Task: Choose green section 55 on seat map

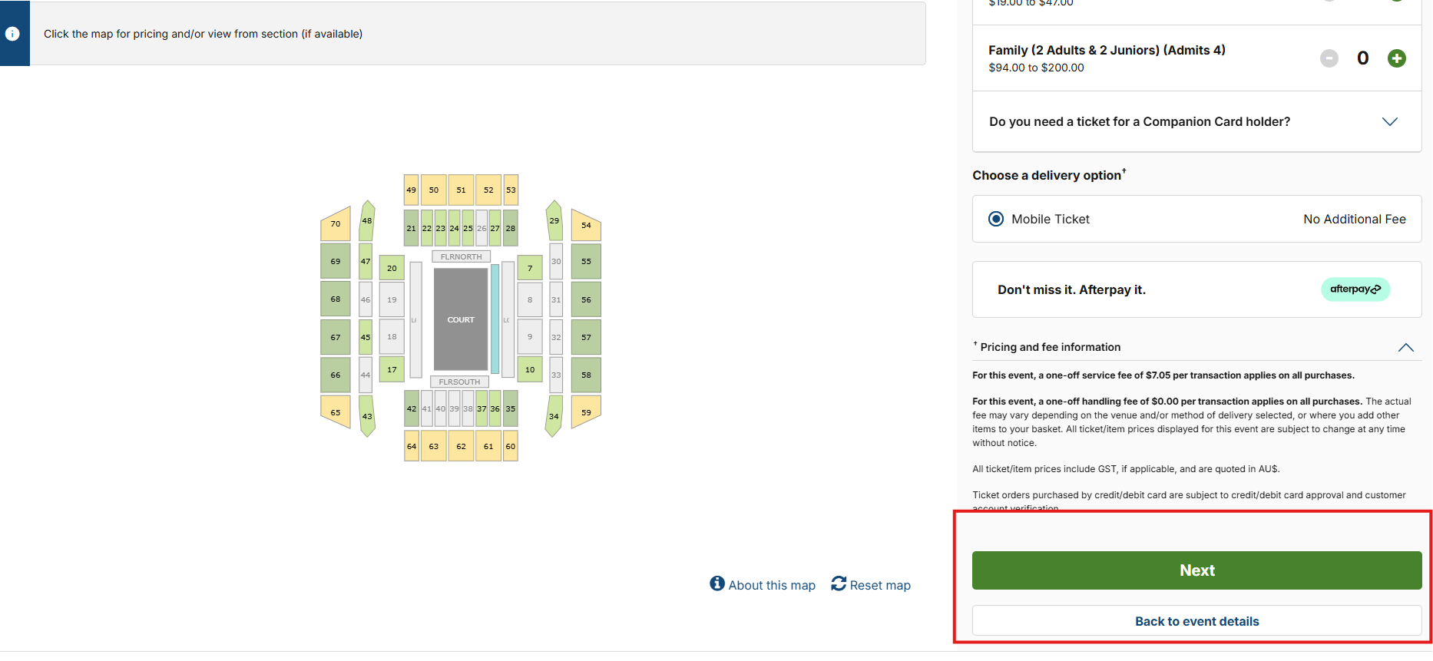Action: pos(586,261)
